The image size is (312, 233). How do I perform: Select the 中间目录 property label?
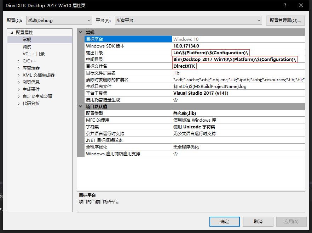pos(94,60)
